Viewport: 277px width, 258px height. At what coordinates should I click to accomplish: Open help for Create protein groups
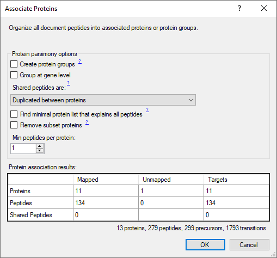(80, 62)
